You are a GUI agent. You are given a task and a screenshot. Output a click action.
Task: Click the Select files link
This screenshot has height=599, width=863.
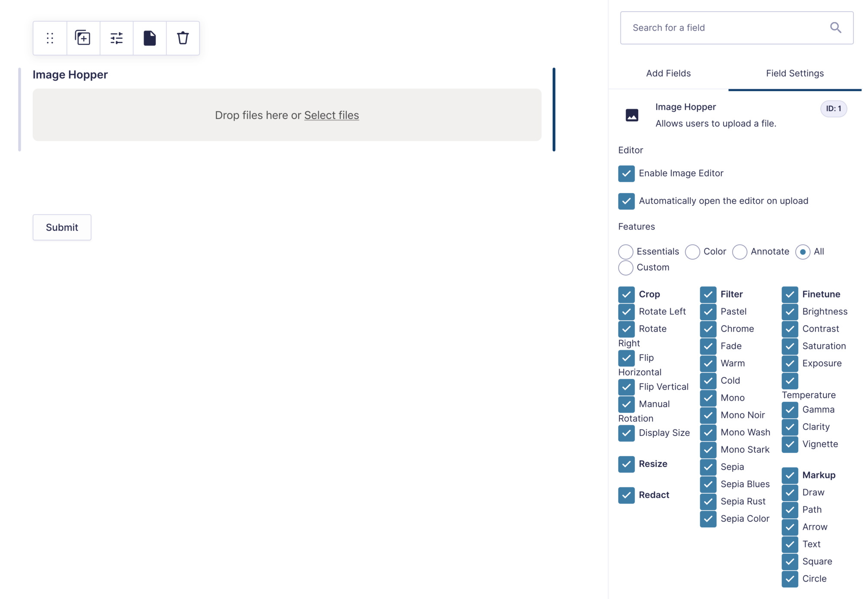click(331, 115)
